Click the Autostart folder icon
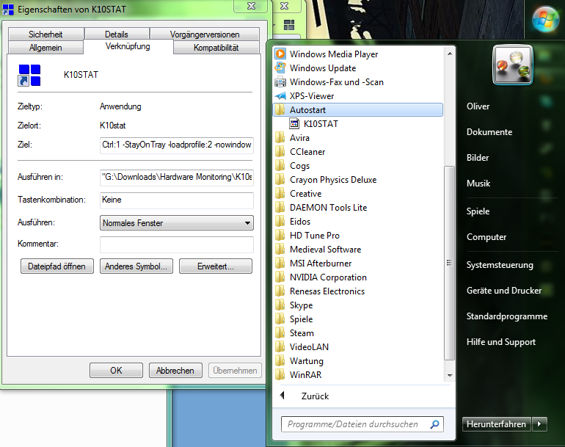The image size is (565, 447). [280, 109]
